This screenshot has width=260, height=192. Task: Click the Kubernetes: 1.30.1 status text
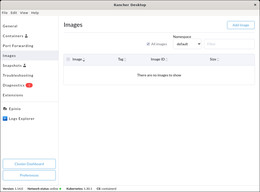pyautogui.click(x=79, y=189)
